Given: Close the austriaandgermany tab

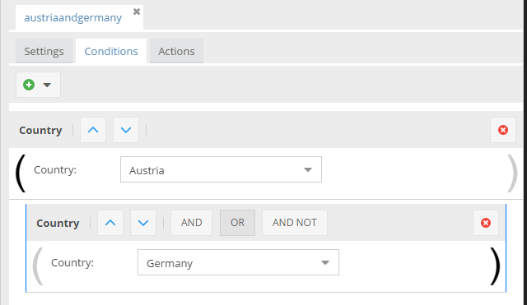Looking at the screenshot, I should [137, 12].
